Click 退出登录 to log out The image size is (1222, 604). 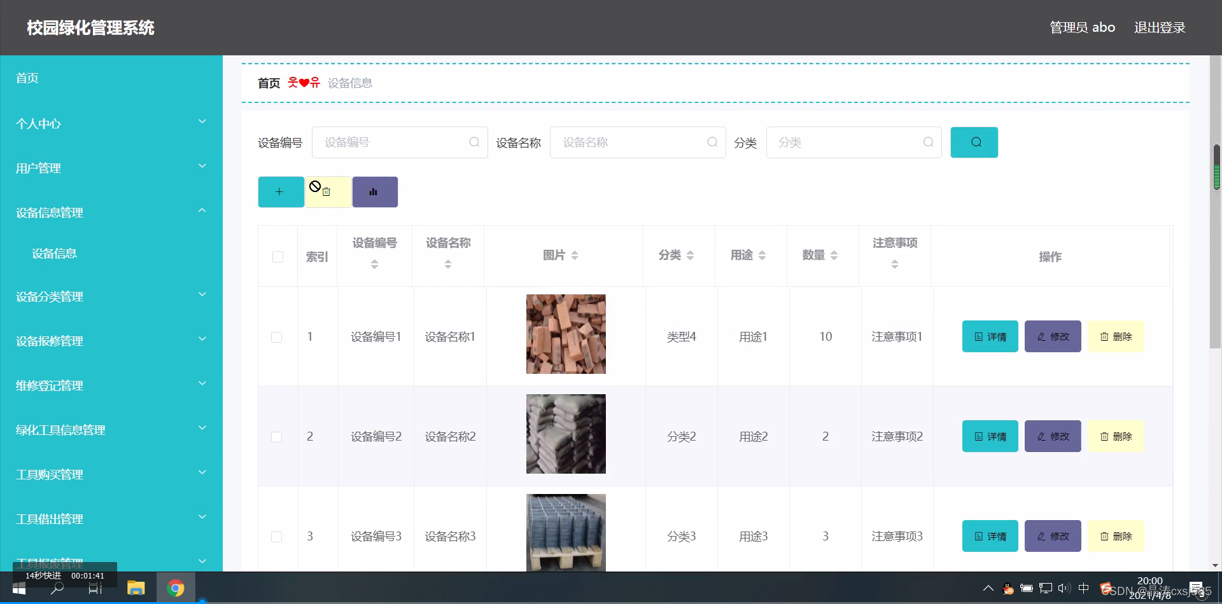(1160, 27)
